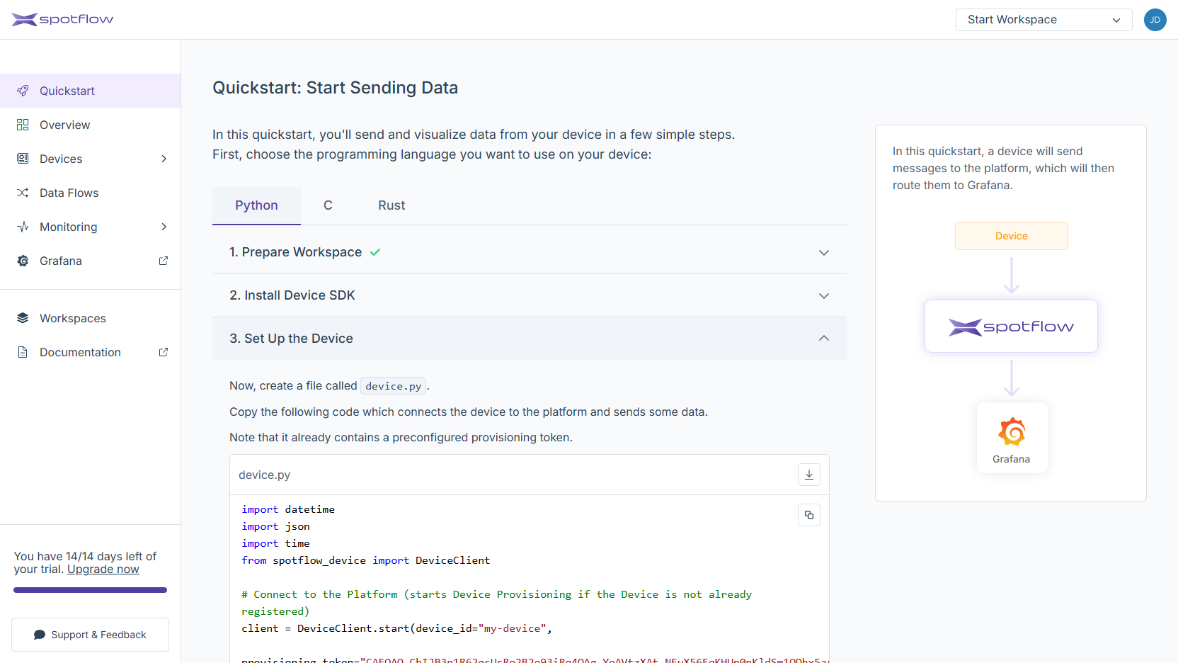Click the Grafana sidebar icon
Screen dimensions: 1178x663
(x=23, y=261)
